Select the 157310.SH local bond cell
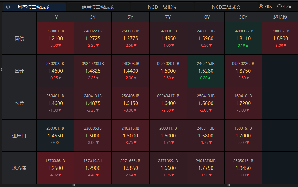The width and height of the screenshot is (298, 187). [x=93, y=168]
